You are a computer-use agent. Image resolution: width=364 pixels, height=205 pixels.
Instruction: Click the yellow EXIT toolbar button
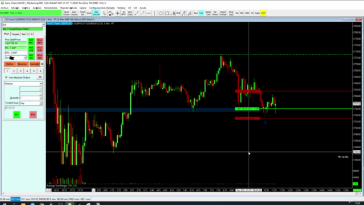click(x=263, y=13)
